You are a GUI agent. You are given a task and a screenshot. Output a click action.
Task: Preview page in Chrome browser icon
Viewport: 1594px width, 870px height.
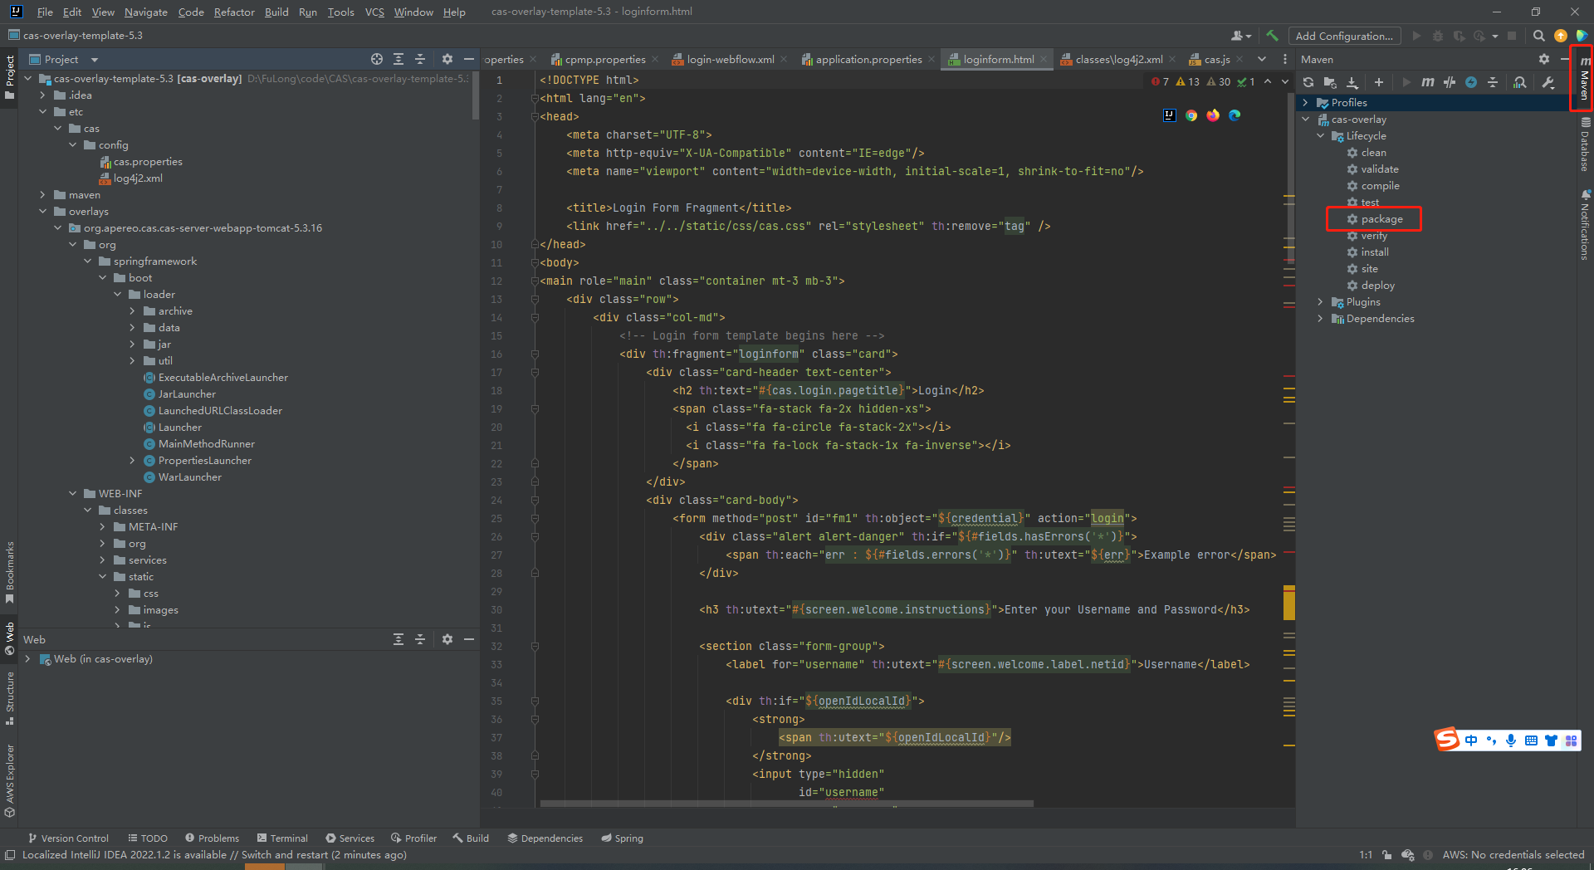pyautogui.click(x=1191, y=115)
